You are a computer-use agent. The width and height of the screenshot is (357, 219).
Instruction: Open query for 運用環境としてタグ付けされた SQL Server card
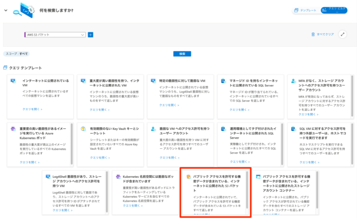pyautogui.click(x=240, y=162)
